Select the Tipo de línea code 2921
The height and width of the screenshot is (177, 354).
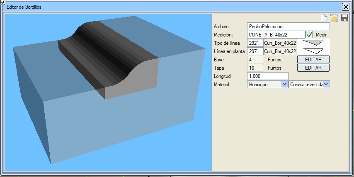pyautogui.click(x=255, y=43)
